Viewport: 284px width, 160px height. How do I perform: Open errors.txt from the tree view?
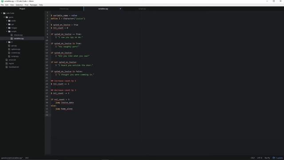(x=12, y=60)
